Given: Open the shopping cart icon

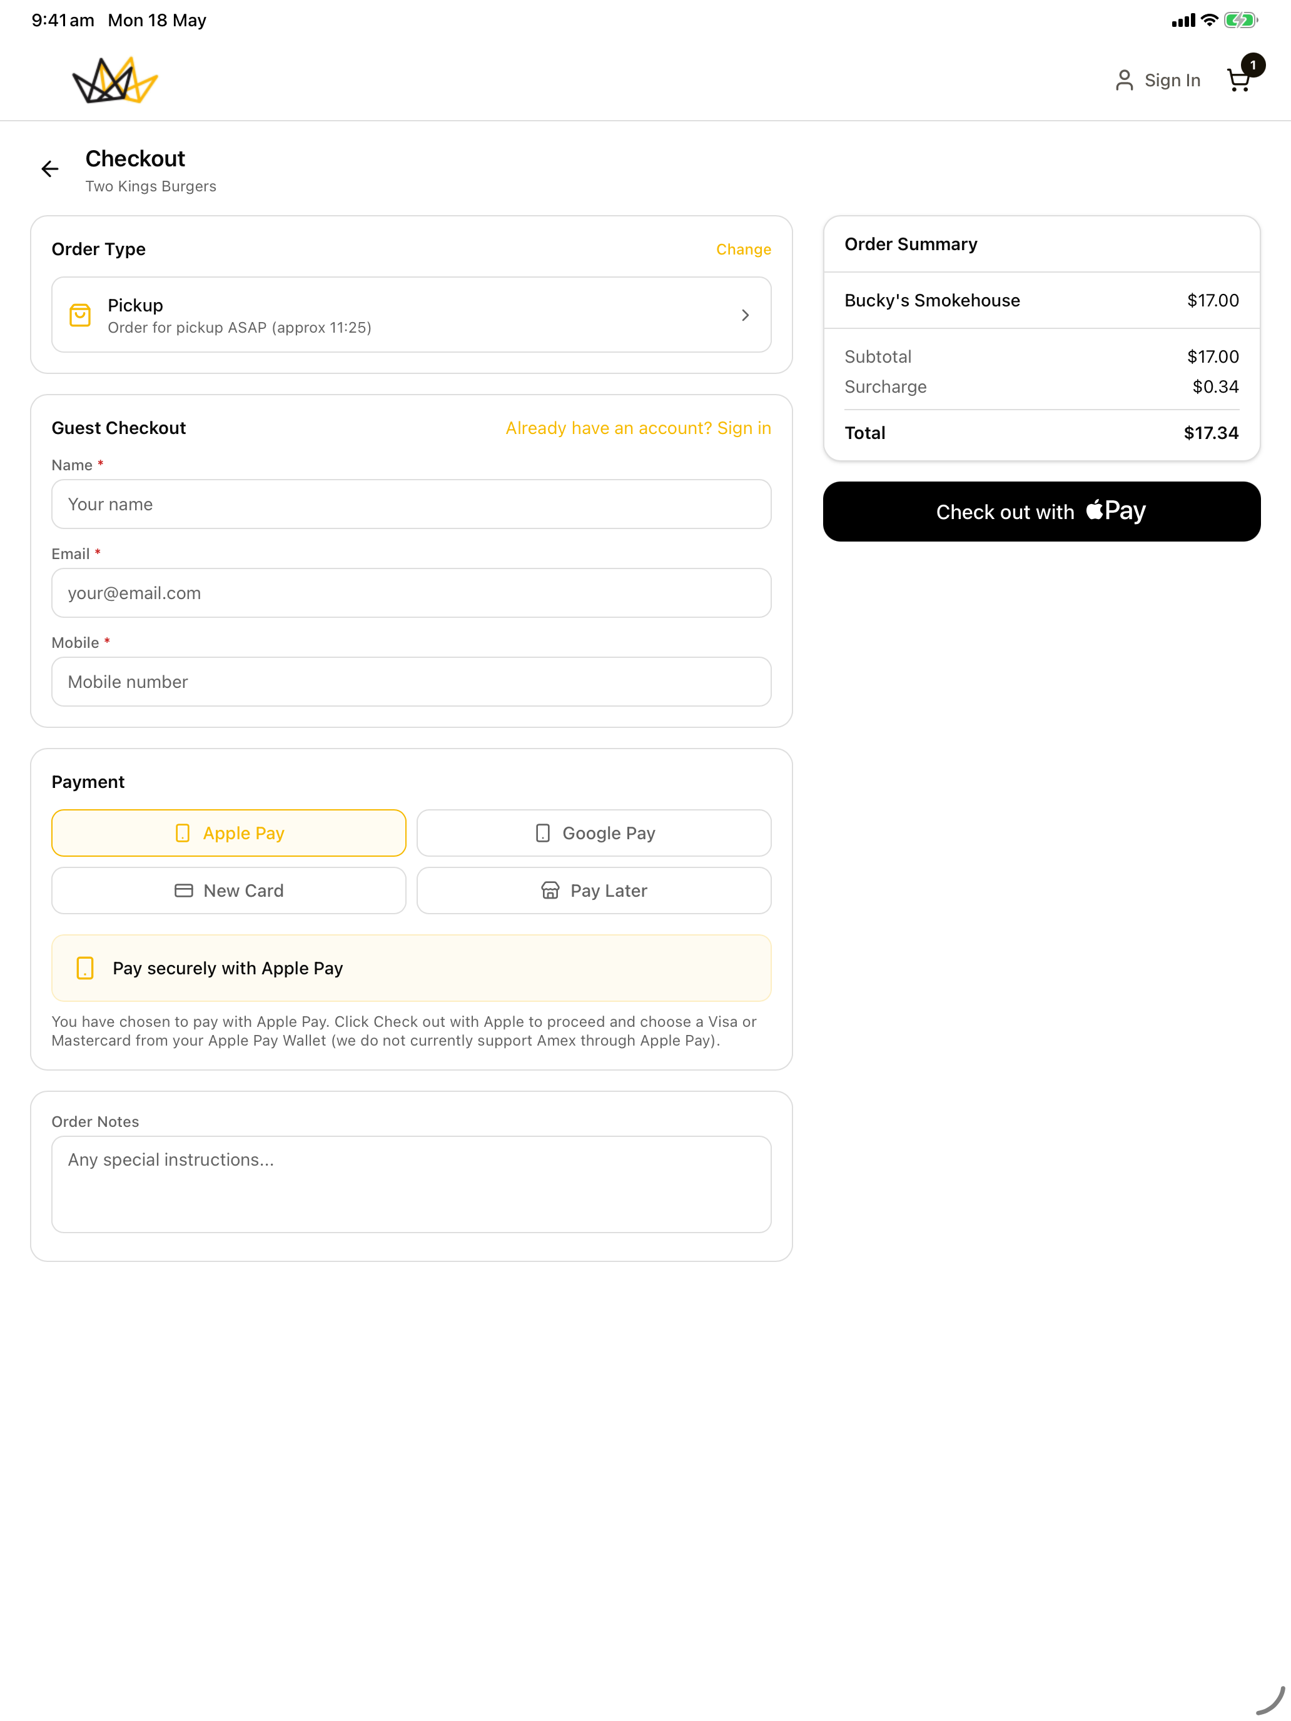Looking at the screenshot, I should (x=1238, y=80).
